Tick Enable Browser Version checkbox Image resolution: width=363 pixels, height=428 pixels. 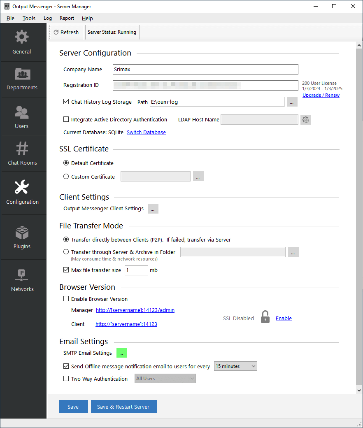[x=66, y=299]
